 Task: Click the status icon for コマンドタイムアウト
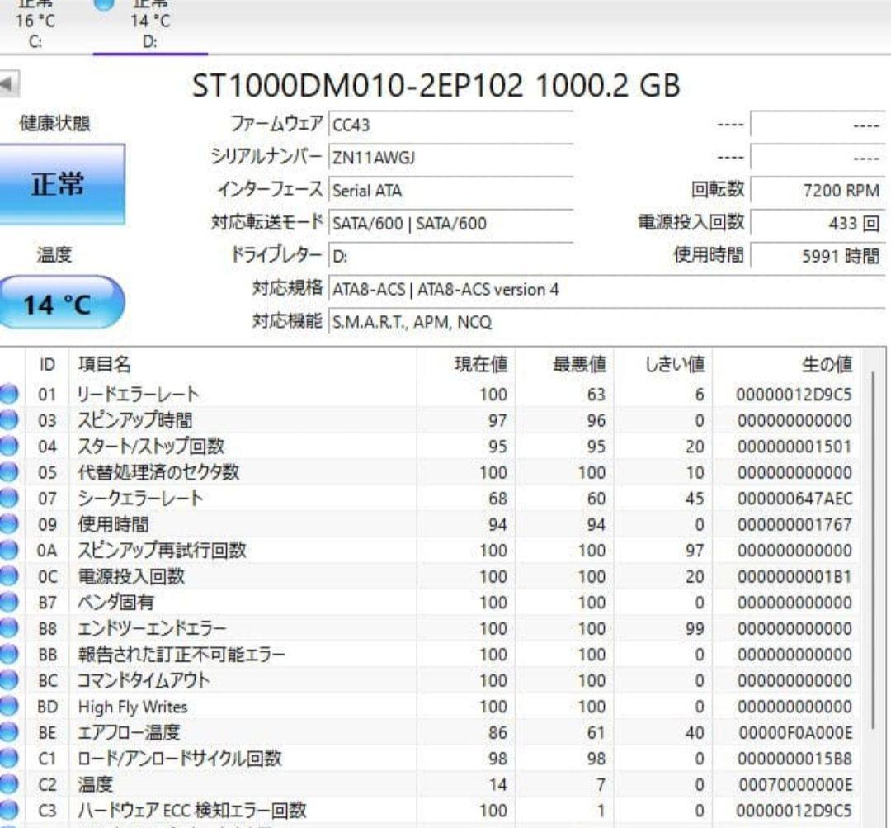coord(8,679)
